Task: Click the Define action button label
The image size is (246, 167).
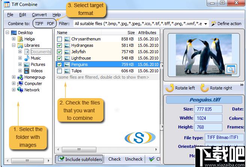Action: 229,24
